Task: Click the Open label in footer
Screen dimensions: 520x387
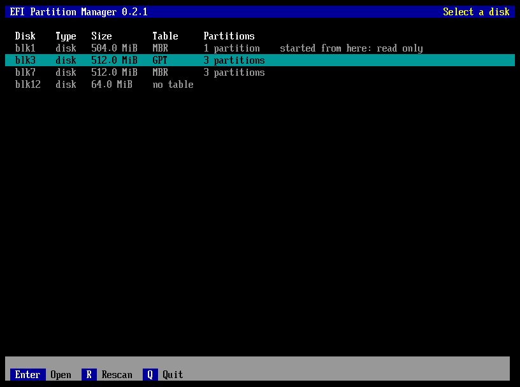Action: (61, 375)
